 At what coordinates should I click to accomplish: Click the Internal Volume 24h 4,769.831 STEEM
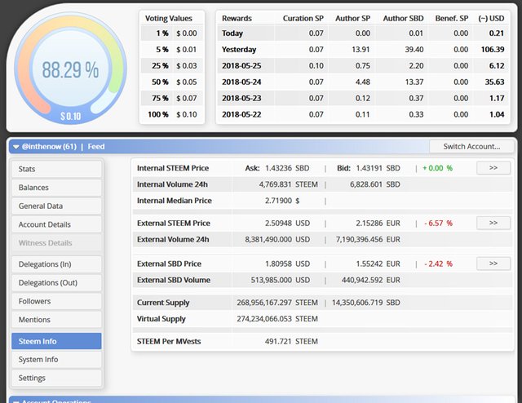coord(288,184)
